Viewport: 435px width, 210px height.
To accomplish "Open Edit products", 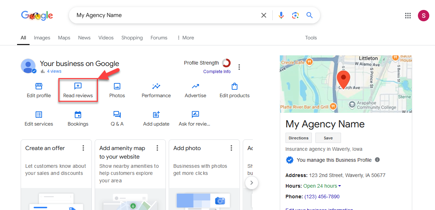I will click(x=235, y=90).
